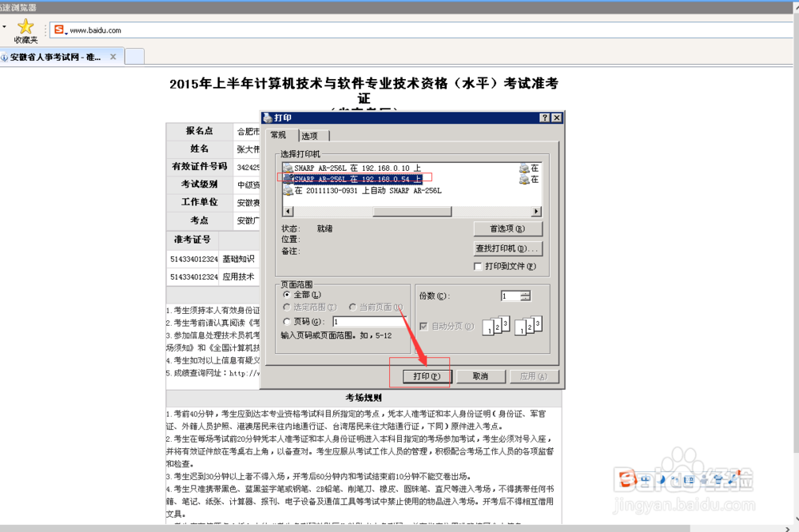Screen dimensions: 799x532
Task: Open the 选项 tab in the print dialog
Action: [x=312, y=135]
